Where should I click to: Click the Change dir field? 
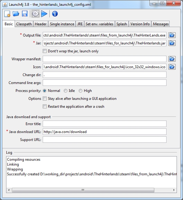click(x=105, y=75)
